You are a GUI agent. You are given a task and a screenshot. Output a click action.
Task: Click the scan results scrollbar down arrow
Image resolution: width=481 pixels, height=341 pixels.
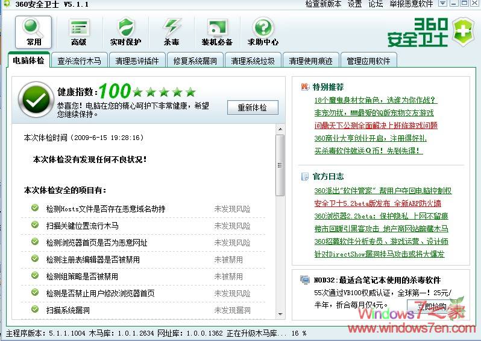pyautogui.click(x=280, y=314)
